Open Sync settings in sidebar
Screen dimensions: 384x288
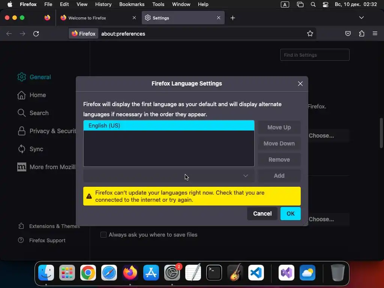click(x=30, y=149)
